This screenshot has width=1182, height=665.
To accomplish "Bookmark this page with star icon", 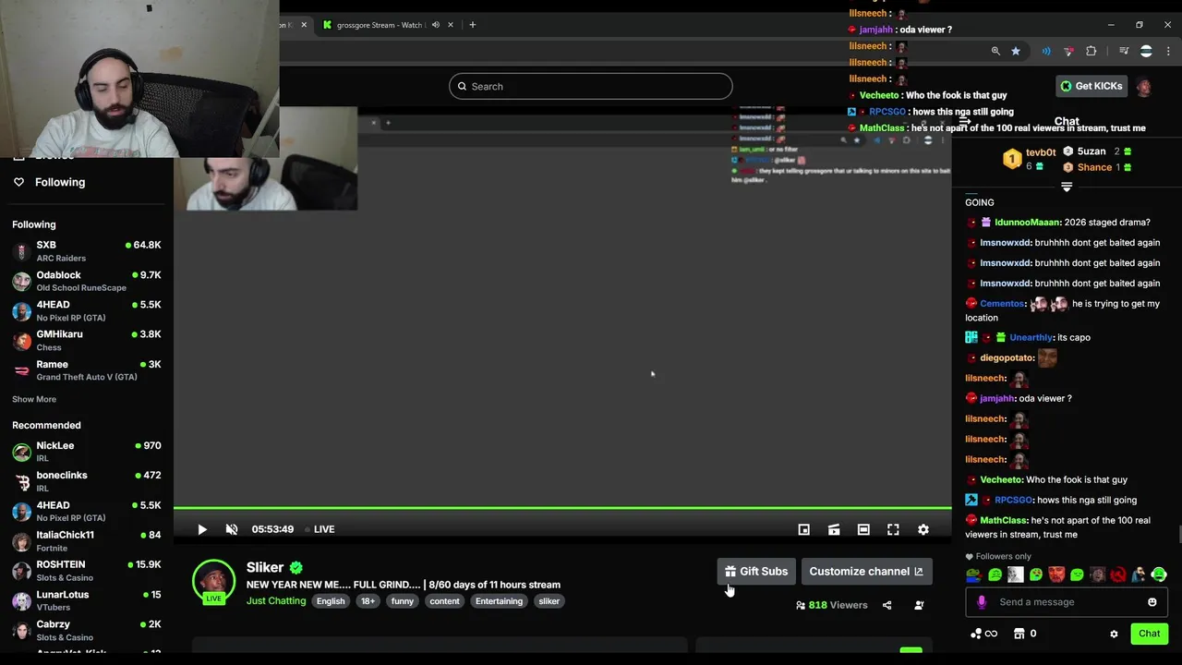I will click(1016, 51).
